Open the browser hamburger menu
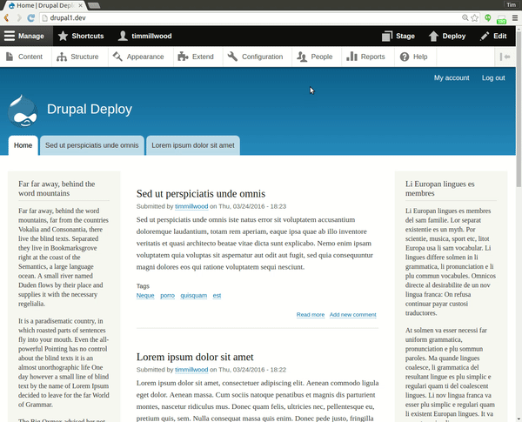 (x=515, y=17)
